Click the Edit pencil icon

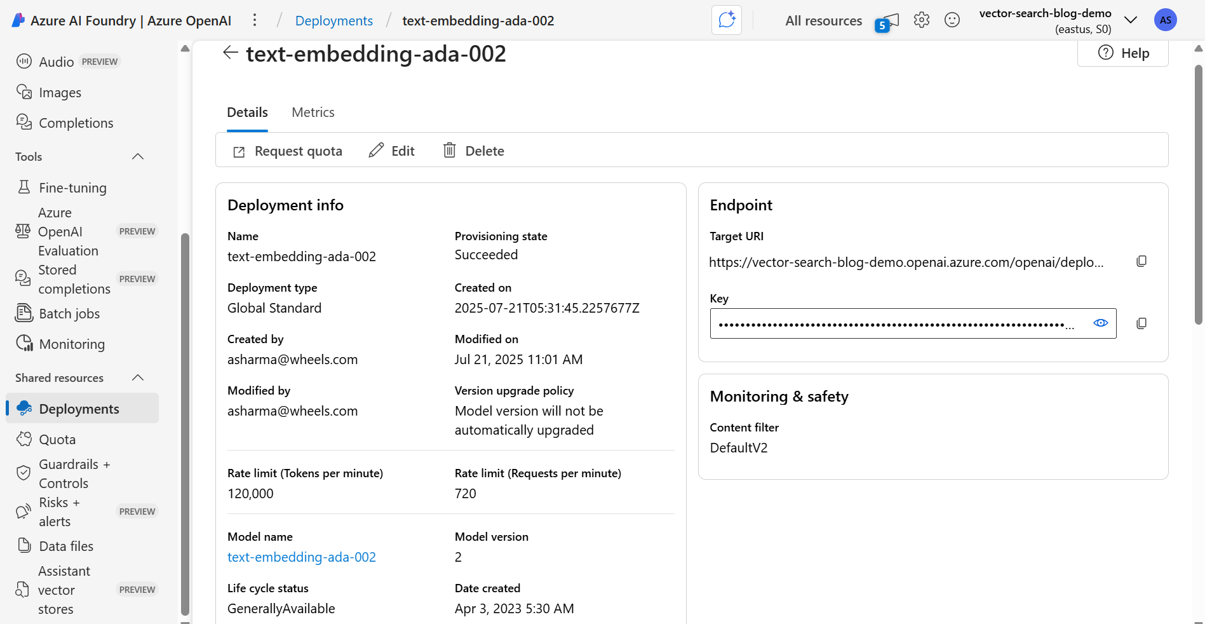point(376,150)
